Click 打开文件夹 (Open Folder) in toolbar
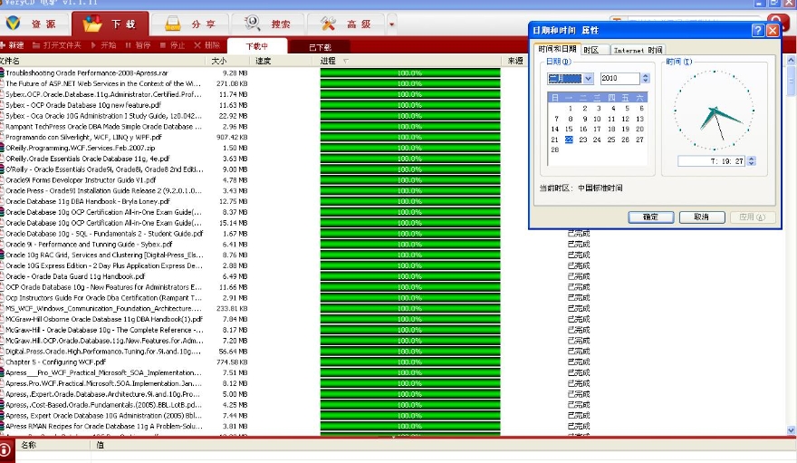 pos(56,45)
